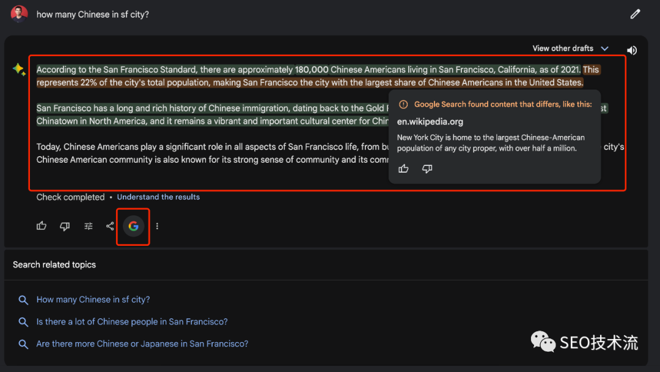Click the Google double-check response icon
Image resolution: width=660 pixels, height=372 pixels.
click(133, 226)
